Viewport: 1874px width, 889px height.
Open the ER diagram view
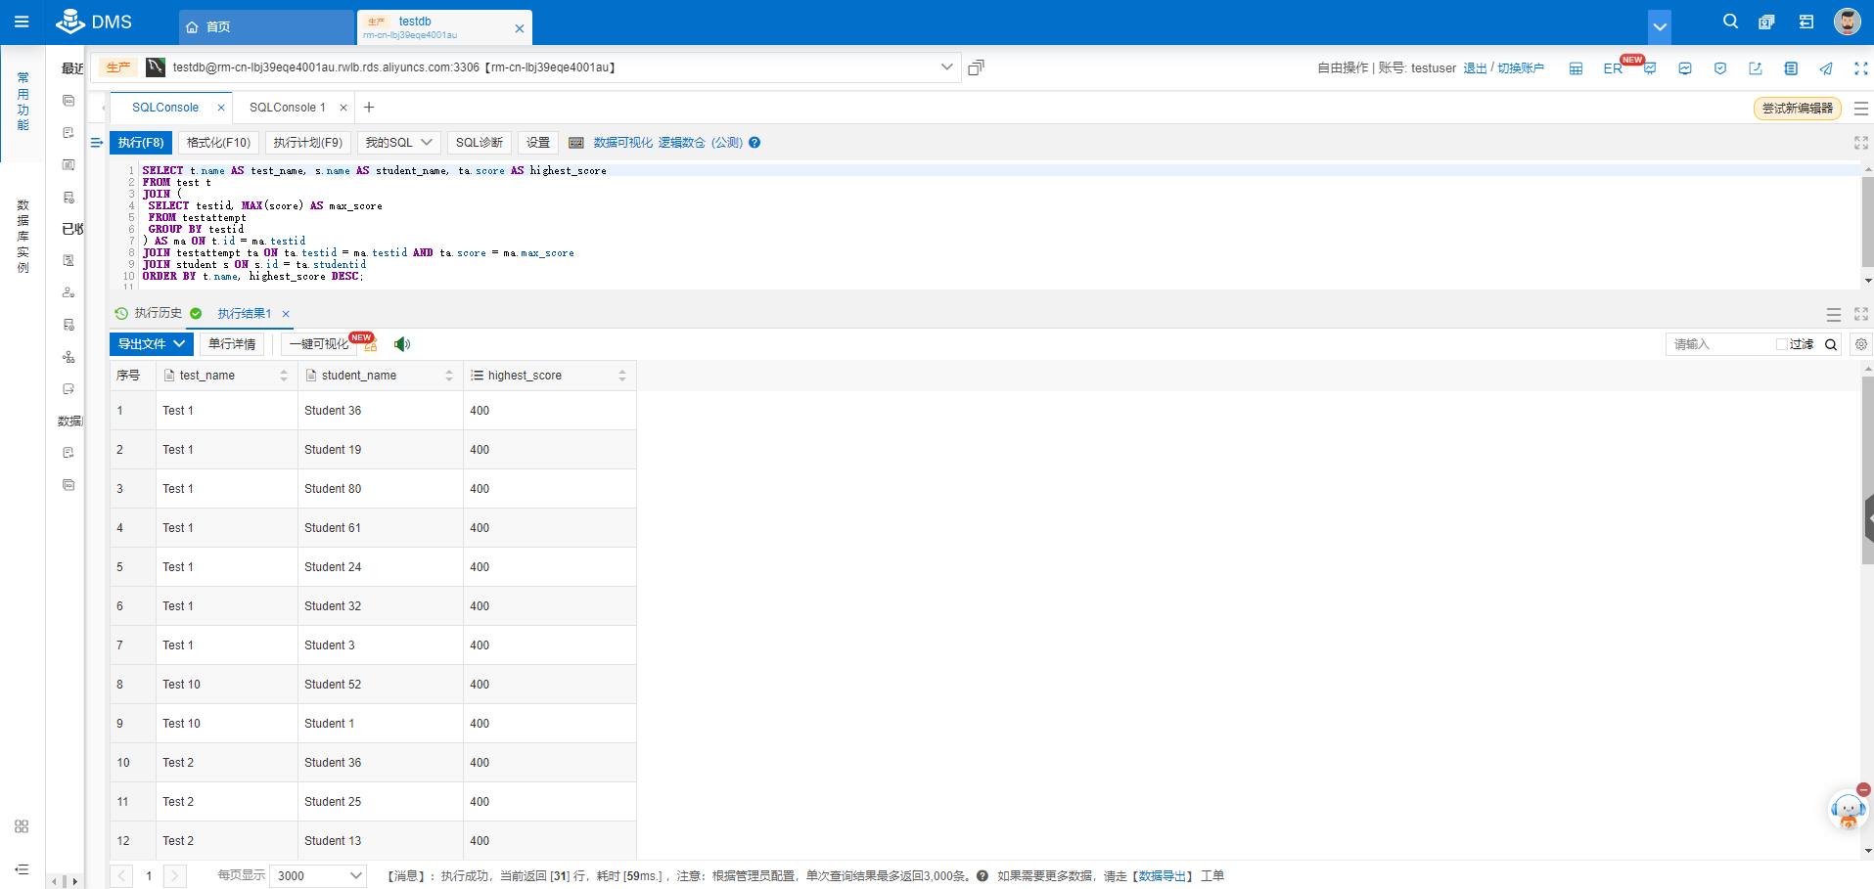[x=1613, y=68]
